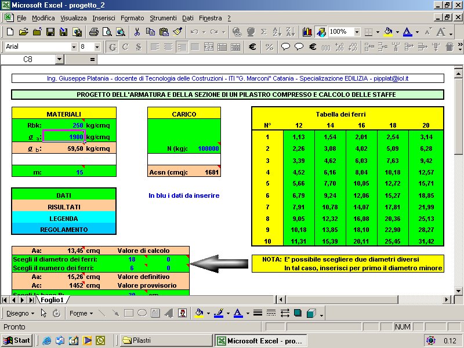Open the font size dropdown

97,47
